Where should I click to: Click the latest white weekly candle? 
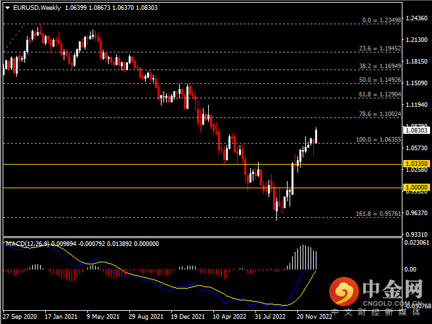pyautogui.click(x=316, y=136)
